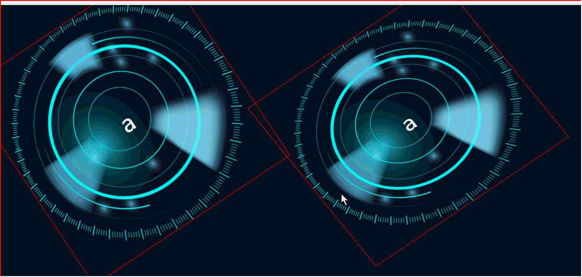Click the letter "a" in the right radar
This screenshot has width=582, height=277.
click(x=410, y=124)
